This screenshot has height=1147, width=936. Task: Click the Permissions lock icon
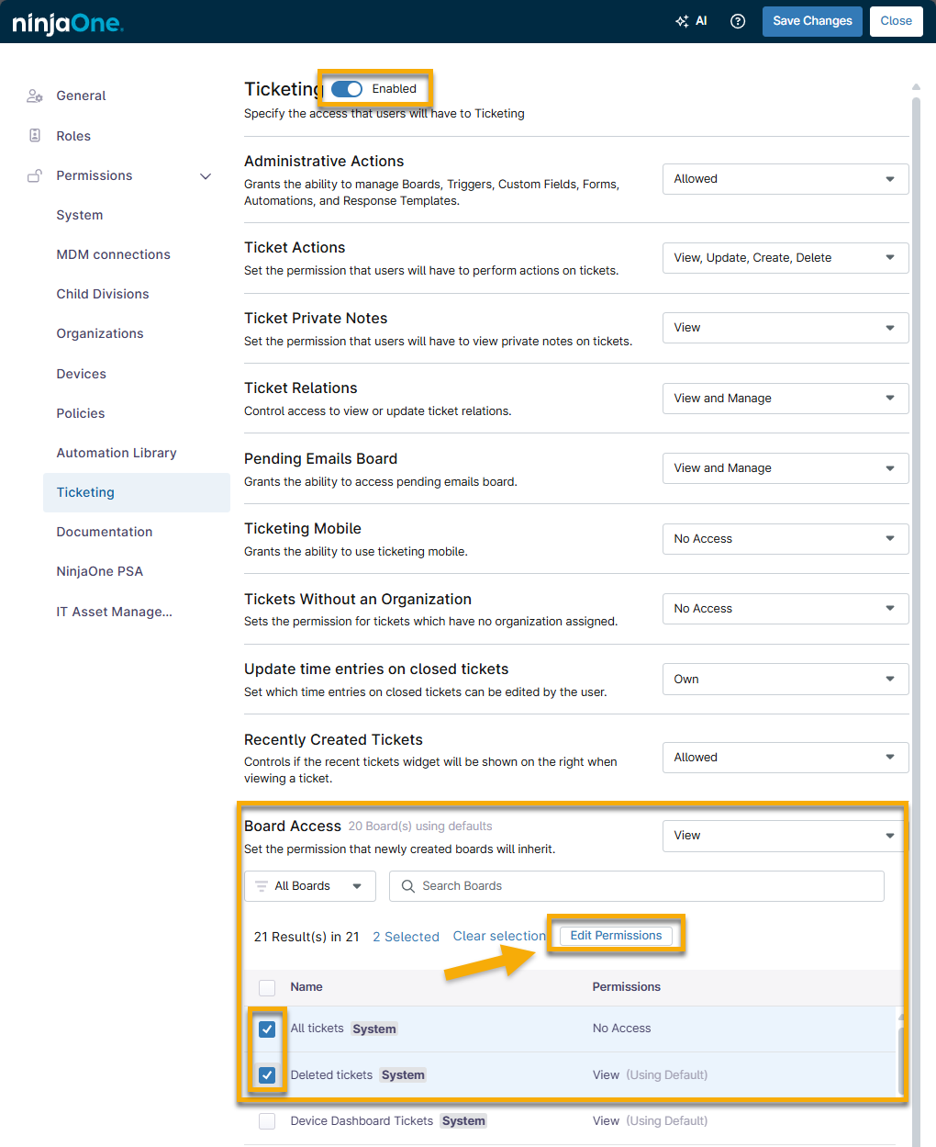point(35,175)
